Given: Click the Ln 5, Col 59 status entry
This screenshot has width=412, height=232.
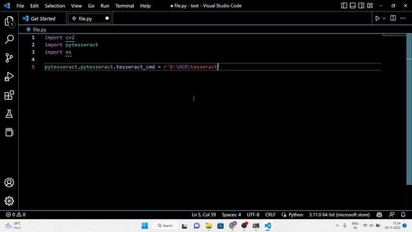Looking at the screenshot, I should pos(203,215).
